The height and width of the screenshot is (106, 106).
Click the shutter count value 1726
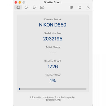pyautogui.click(x=53, y=67)
